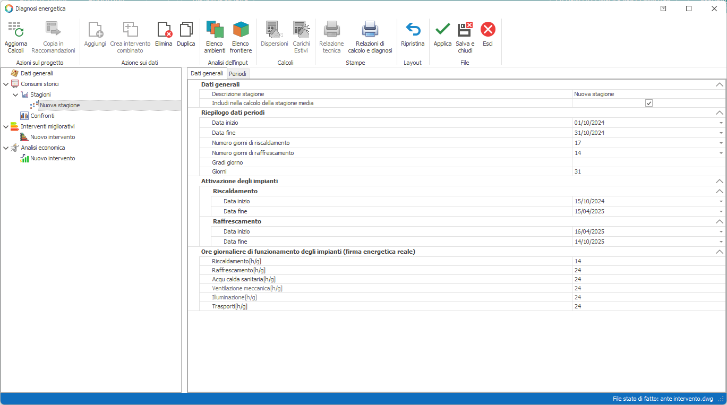Open Relazioni di calcolo e diagnosi

pyautogui.click(x=370, y=30)
